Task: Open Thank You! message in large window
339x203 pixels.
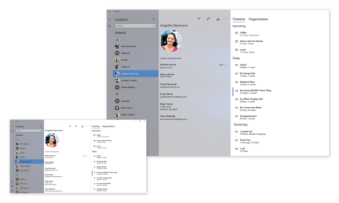Action: pyautogui.click(x=249, y=141)
